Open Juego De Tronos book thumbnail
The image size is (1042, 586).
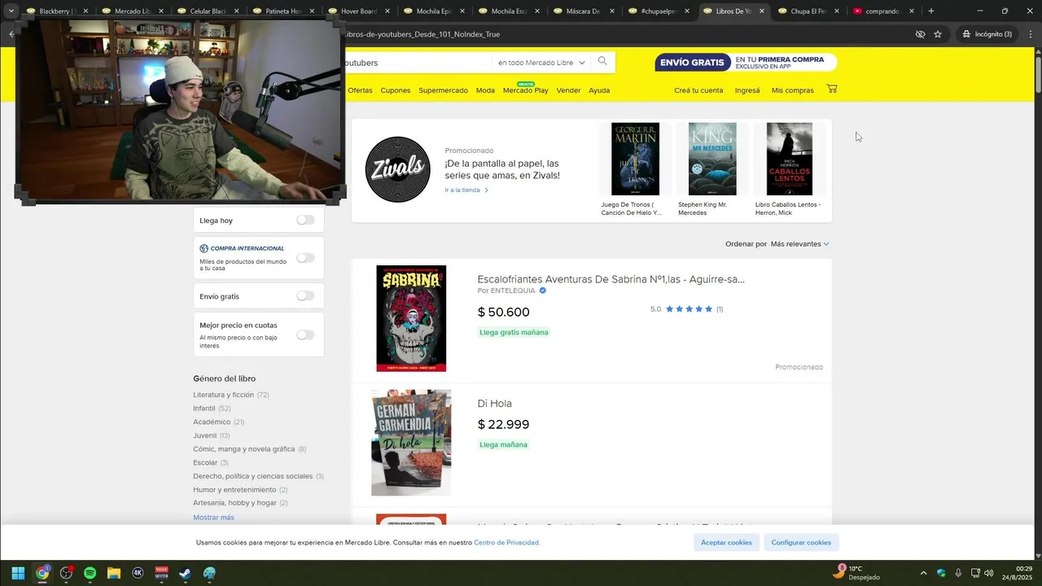635,159
